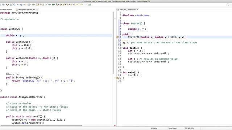Click line number 26 in C++ editor

120,81
